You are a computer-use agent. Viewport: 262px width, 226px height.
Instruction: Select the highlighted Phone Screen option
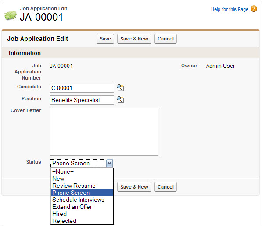pyautogui.click(x=82, y=193)
